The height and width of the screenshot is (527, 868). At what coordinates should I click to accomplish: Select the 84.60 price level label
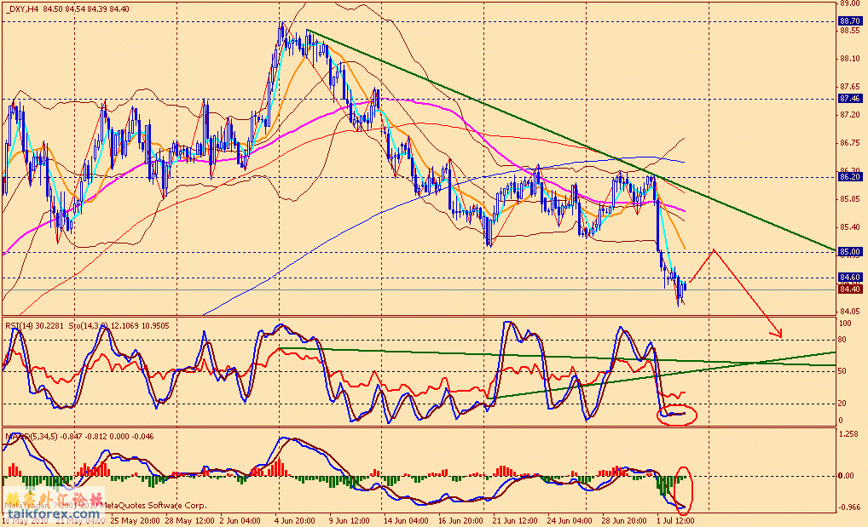(850, 277)
